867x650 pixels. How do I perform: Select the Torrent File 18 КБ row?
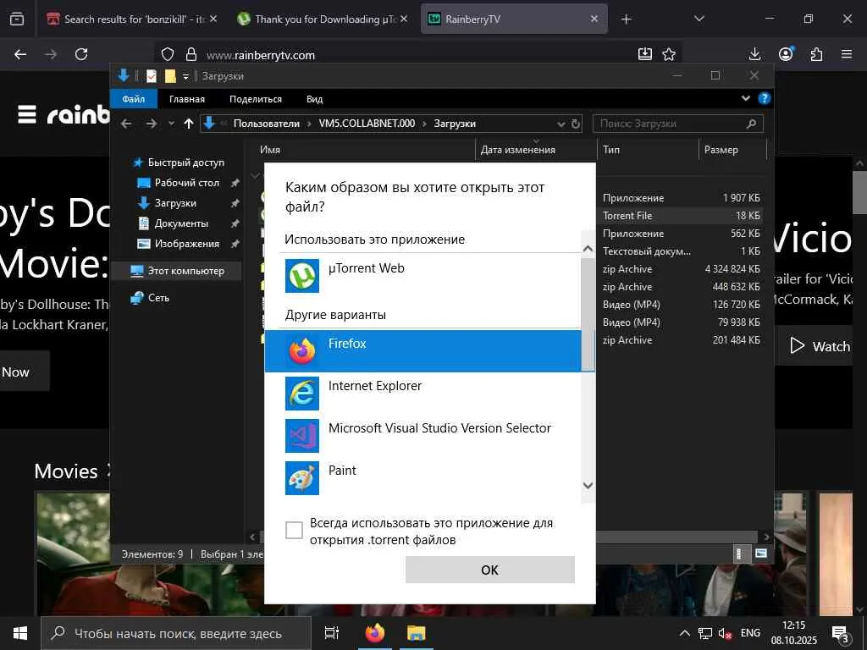pos(682,216)
